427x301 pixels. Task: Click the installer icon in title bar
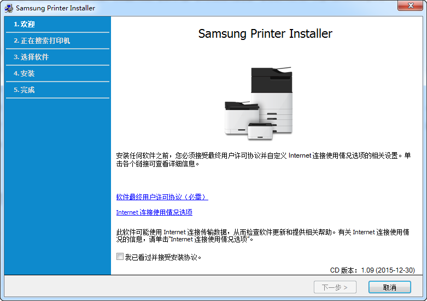click(9, 8)
